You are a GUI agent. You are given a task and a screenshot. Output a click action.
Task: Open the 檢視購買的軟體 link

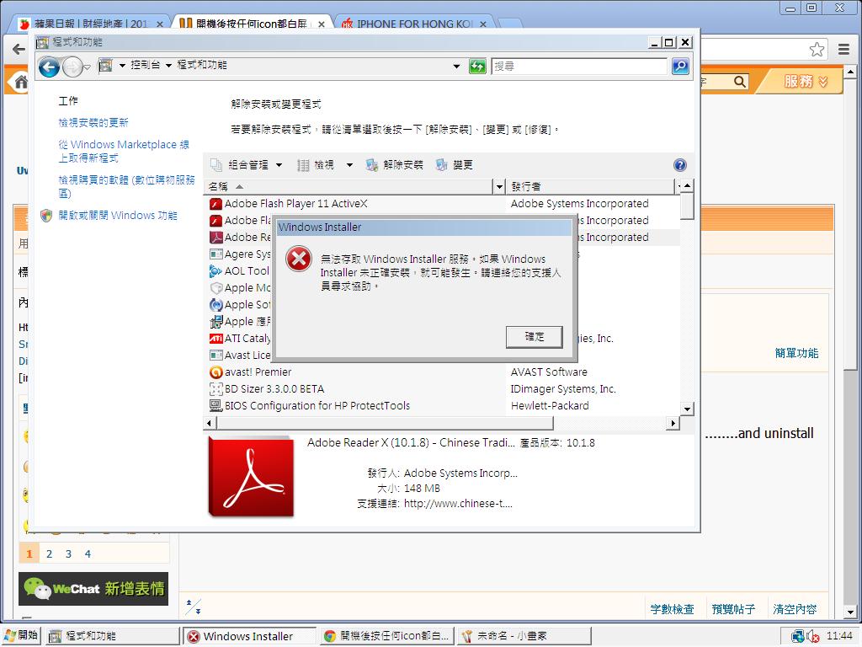(126, 186)
